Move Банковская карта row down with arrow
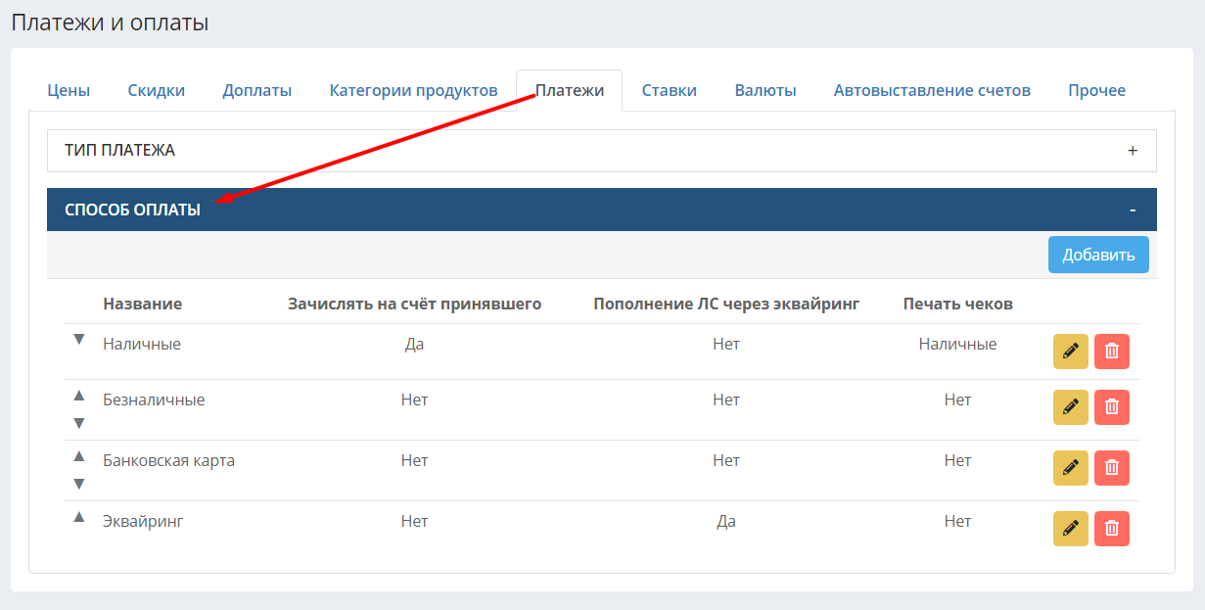 tap(79, 484)
